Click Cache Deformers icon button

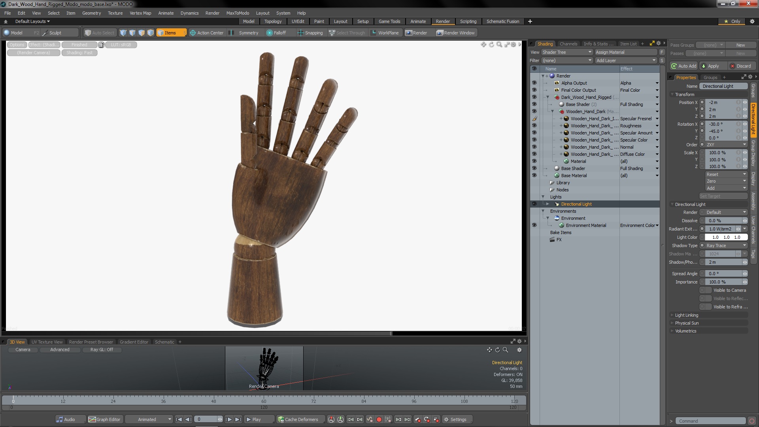(281, 419)
